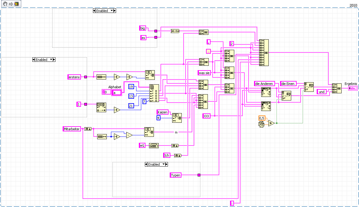Select the second Decrement node in the erstens row
This screenshot has width=359, height=207.
130,77
